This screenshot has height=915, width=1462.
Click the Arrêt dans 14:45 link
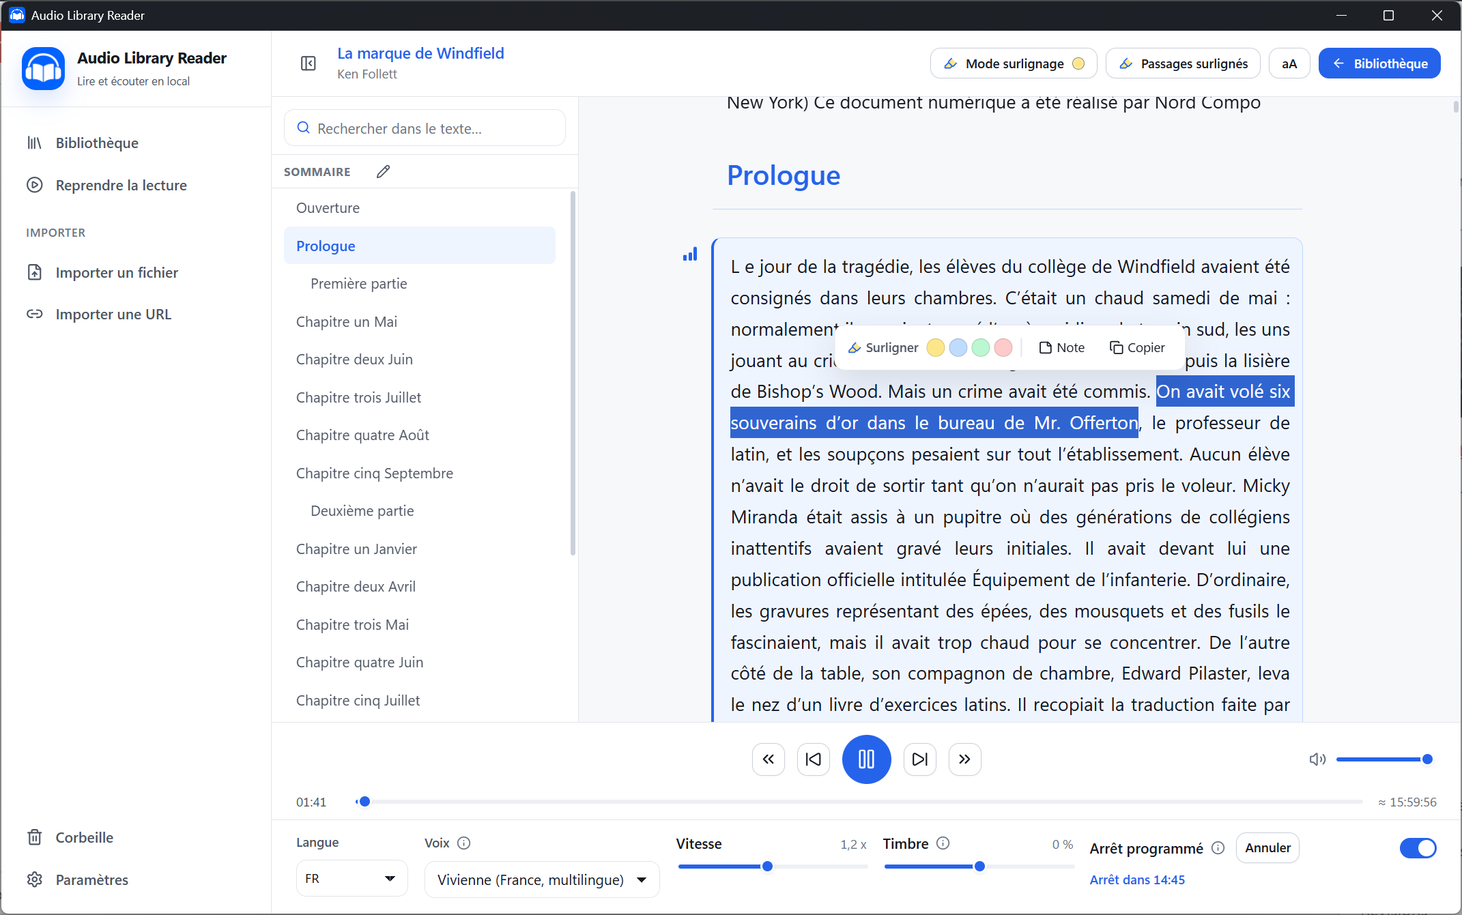(x=1137, y=880)
